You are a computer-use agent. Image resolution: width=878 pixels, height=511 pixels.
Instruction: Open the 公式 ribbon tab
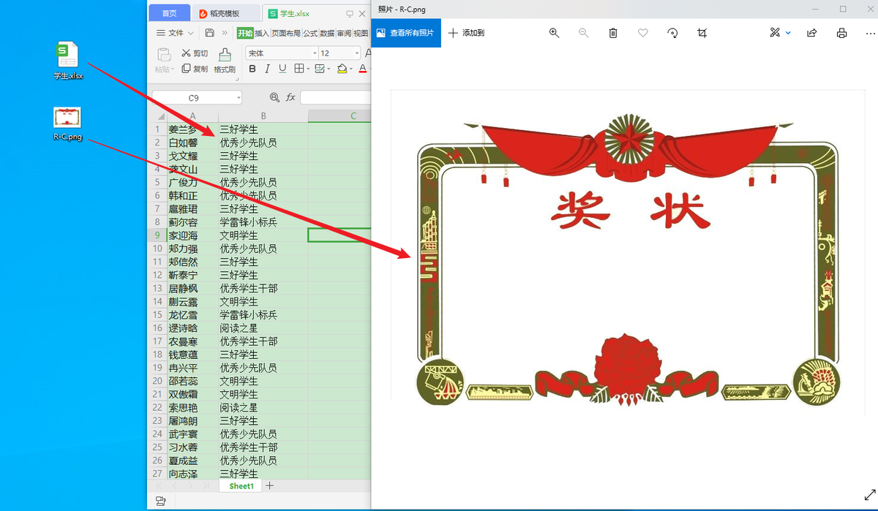pos(310,33)
